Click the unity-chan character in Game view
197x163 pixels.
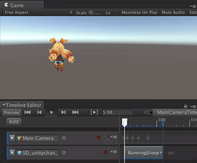tap(61, 54)
